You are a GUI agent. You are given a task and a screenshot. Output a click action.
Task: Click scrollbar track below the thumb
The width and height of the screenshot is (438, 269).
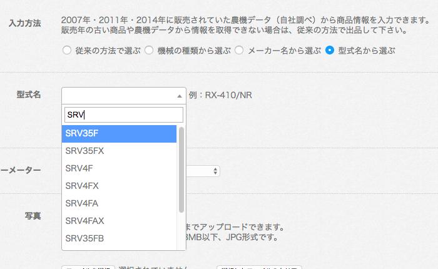[x=181, y=231]
